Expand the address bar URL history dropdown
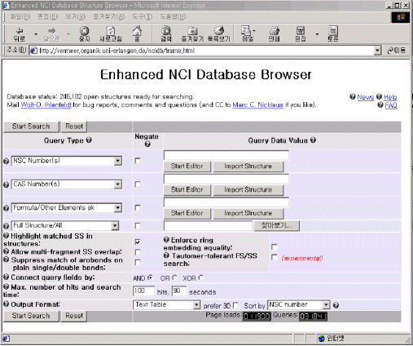413x346 pixels. tap(377, 51)
